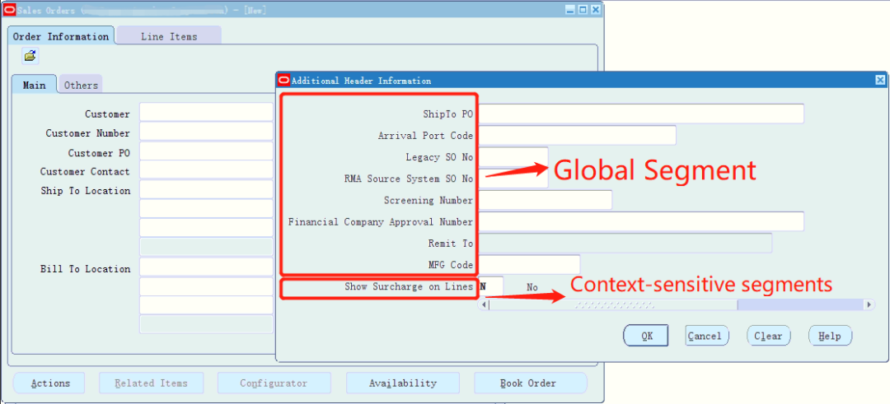Click the open folder icon under Order Information
The width and height of the screenshot is (890, 404).
[x=30, y=56]
